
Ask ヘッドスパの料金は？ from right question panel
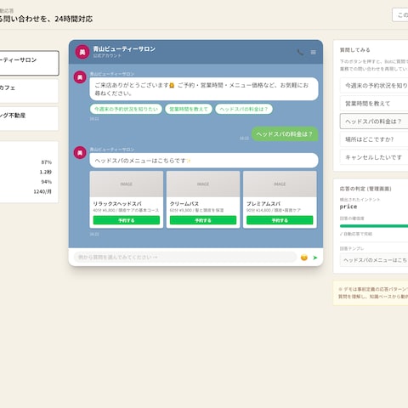point(374,122)
